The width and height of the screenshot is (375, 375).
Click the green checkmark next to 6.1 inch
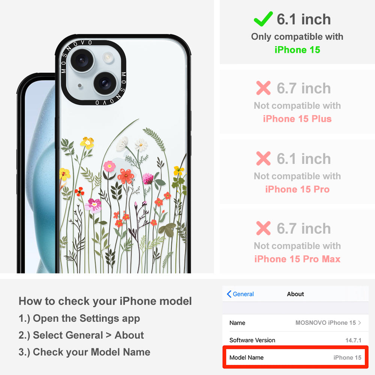point(263,19)
